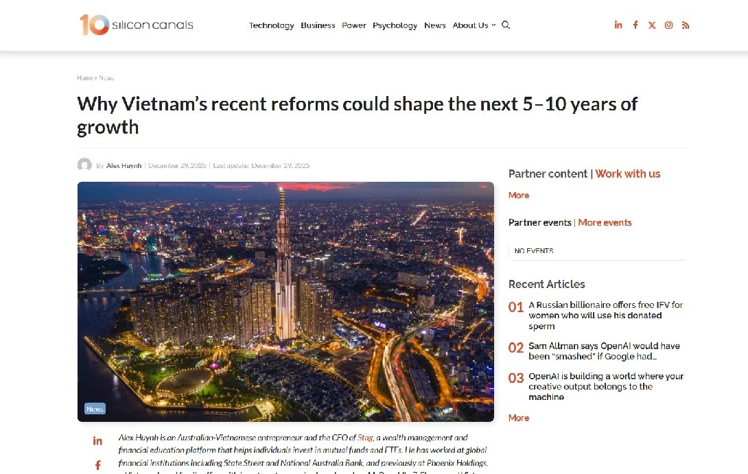Open the search magnifier icon
Viewport: 748px width, 474px height.
click(506, 25)
